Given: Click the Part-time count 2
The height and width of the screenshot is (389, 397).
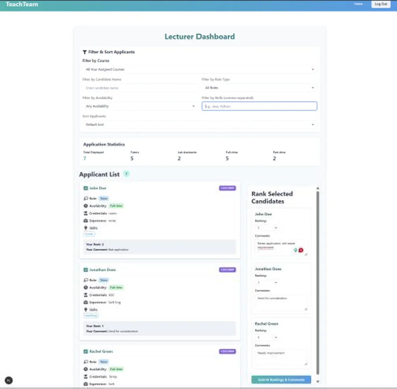Looking at the screenshot, I should 275,158.
